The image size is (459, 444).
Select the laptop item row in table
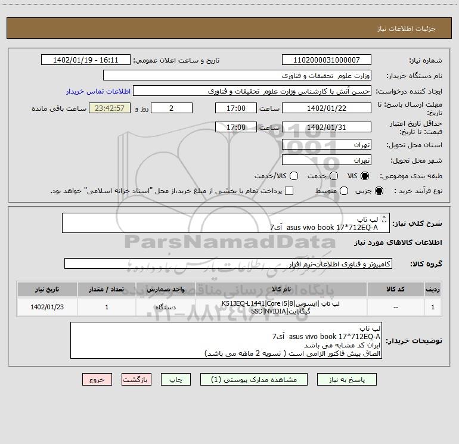tap(229, 308)
